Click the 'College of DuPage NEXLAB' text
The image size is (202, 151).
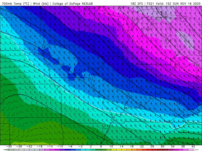(x=72, y=4)
